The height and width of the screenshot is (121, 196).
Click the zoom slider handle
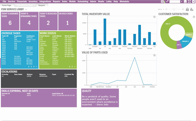pos(174,9)
